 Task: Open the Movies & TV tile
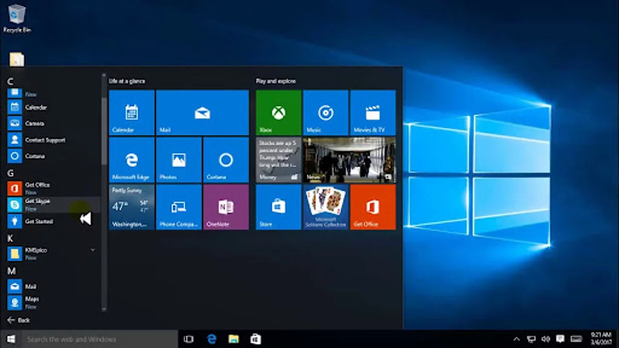tap(373, 112)
